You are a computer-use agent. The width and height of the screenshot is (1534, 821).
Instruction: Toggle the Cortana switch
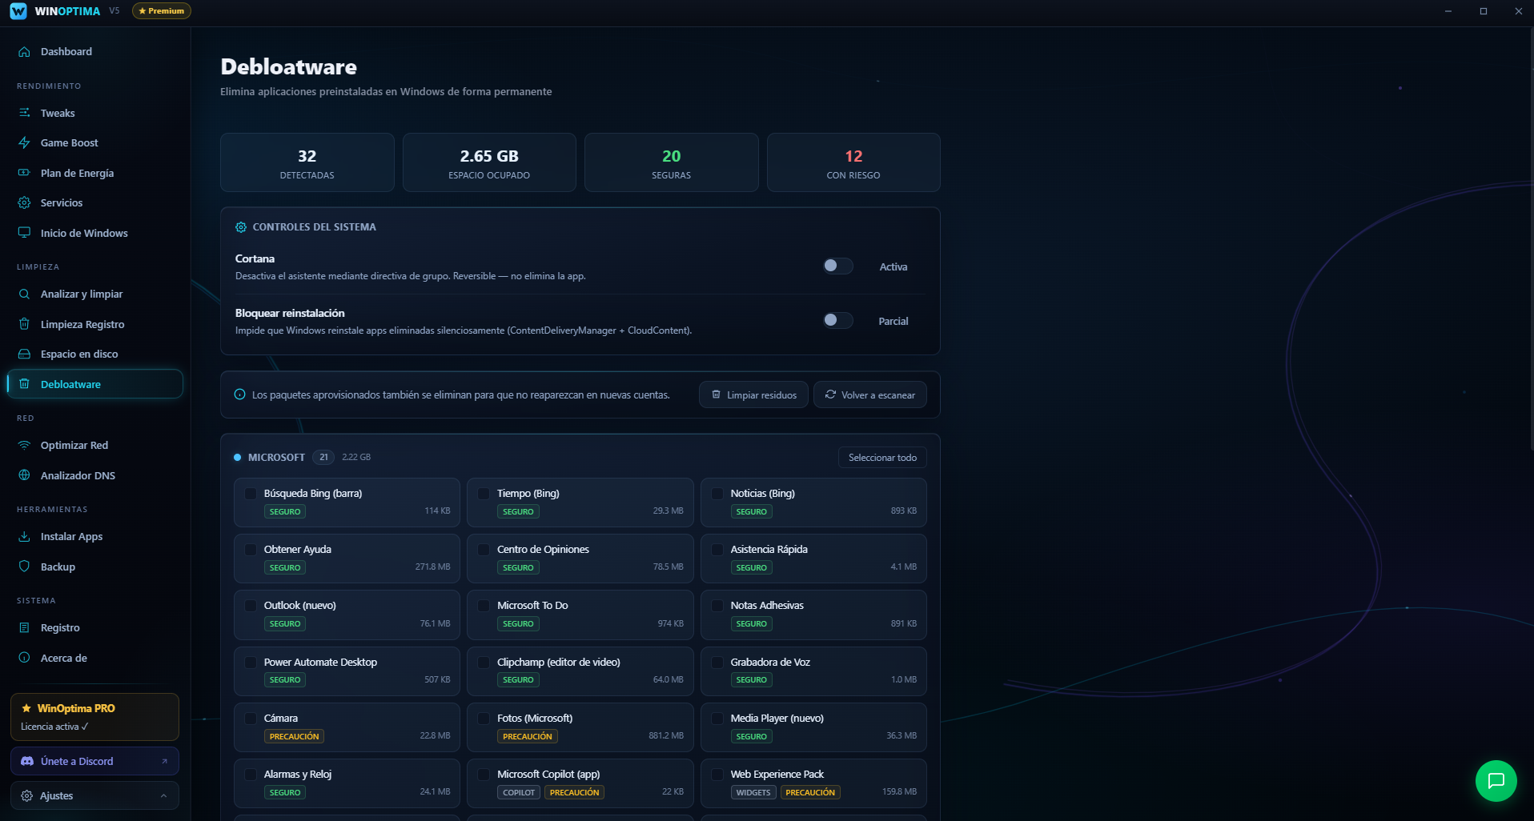[x=837, y=266]
